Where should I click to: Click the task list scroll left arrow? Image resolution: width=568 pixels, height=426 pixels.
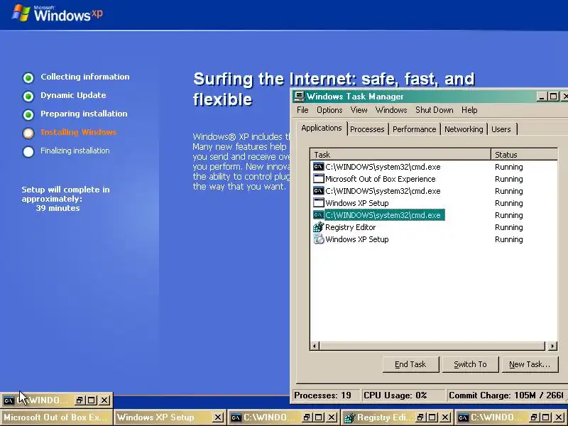[x=315, y=346]
